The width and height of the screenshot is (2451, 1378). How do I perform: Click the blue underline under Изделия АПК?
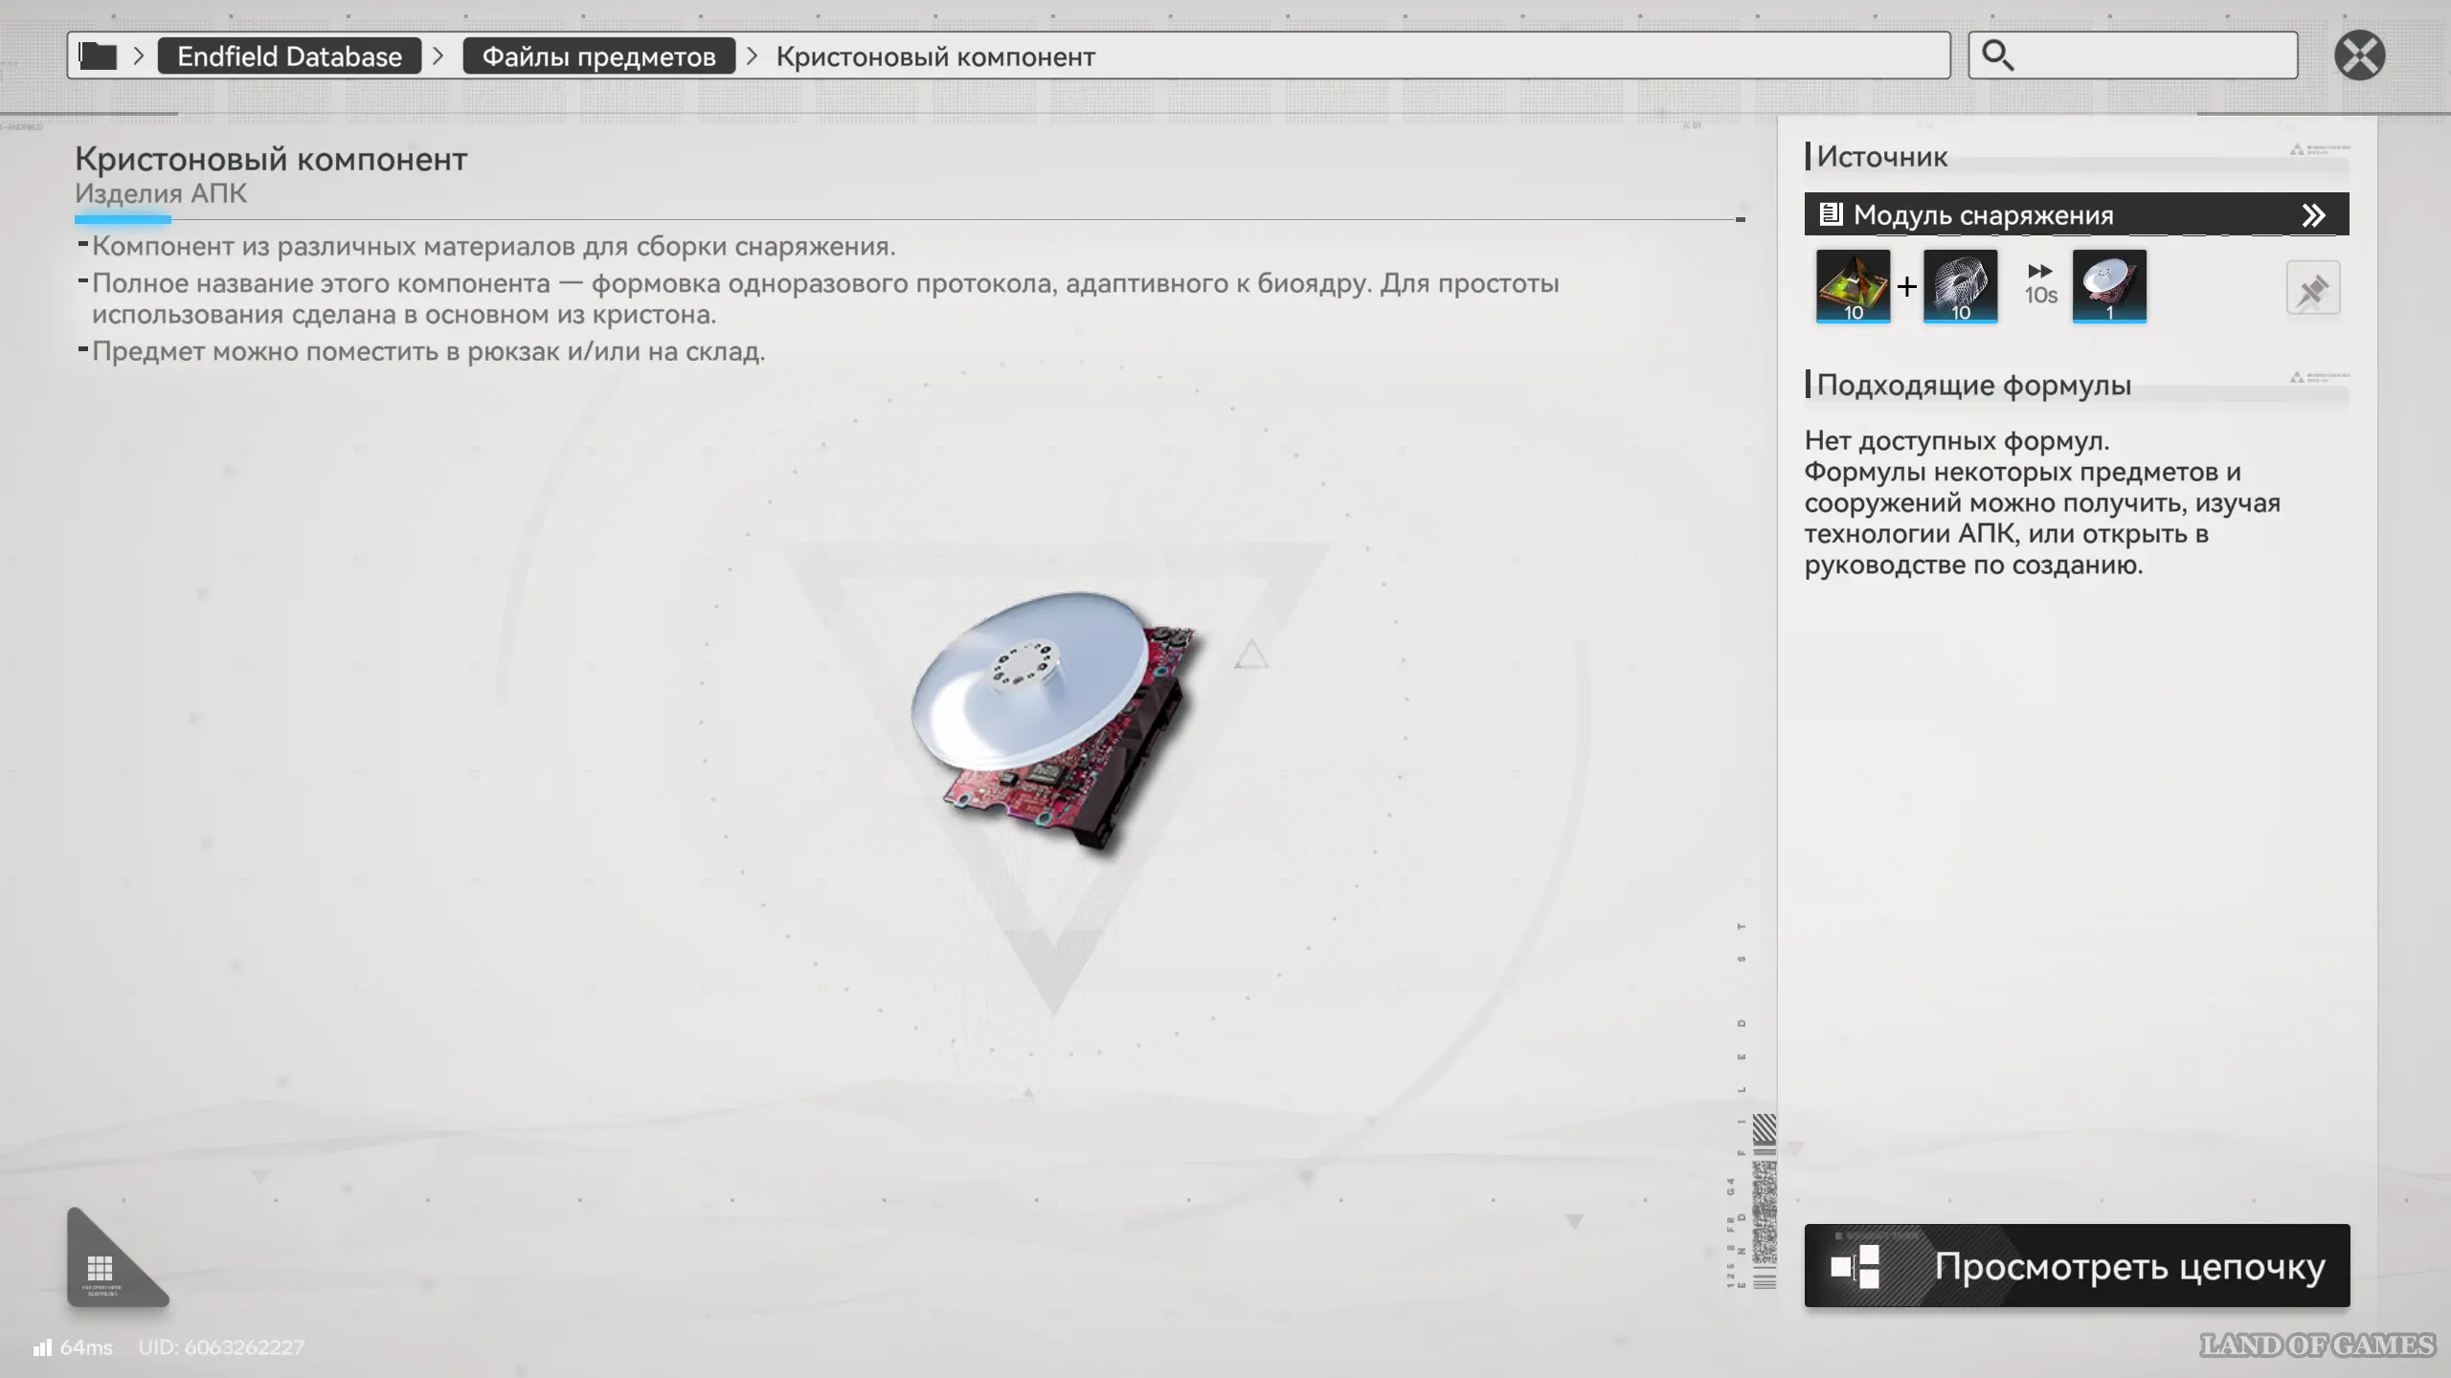[123, 220]
